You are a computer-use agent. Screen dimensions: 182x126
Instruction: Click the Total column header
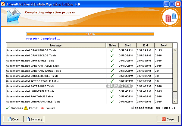[x=163, y=45]
